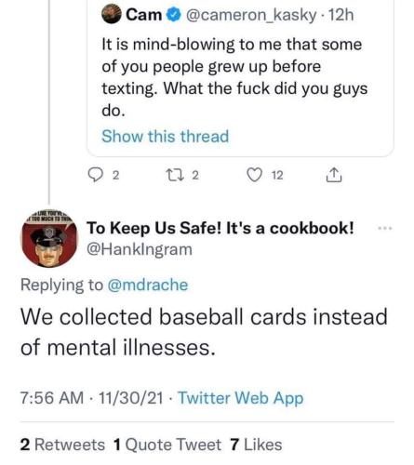
Task: Click the blue verified badge beside Cam
Action: (x=174, y=15)
